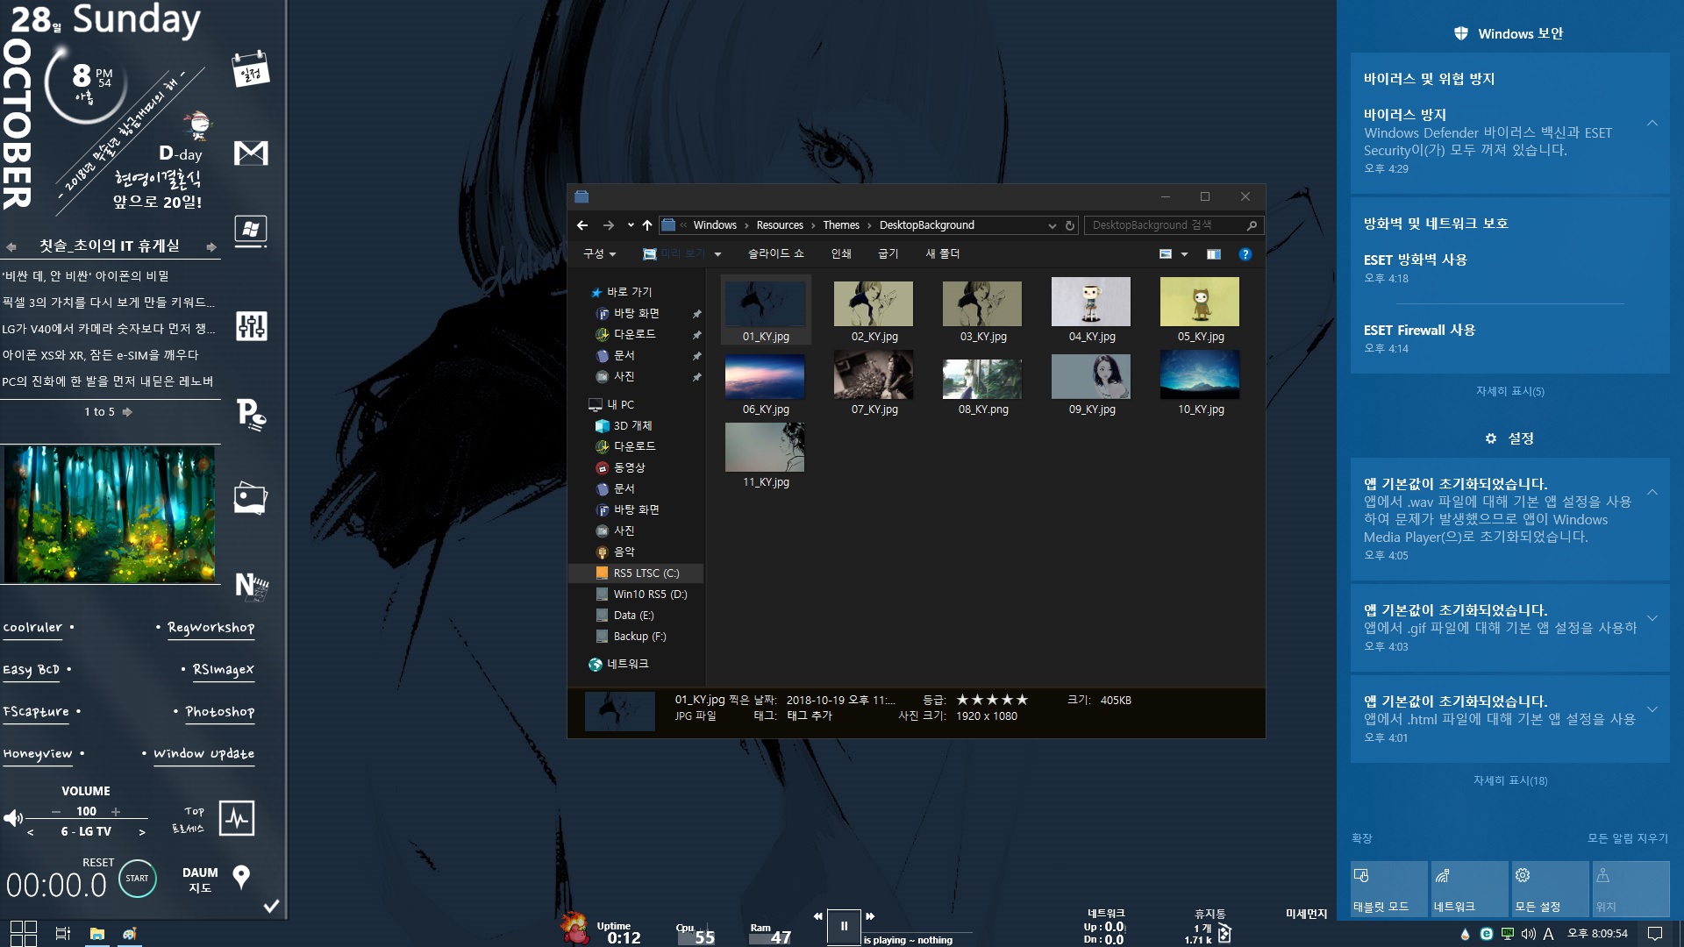Open File Explorer taskbar icon
This screenshot has width=1684, height=947.
97,934
